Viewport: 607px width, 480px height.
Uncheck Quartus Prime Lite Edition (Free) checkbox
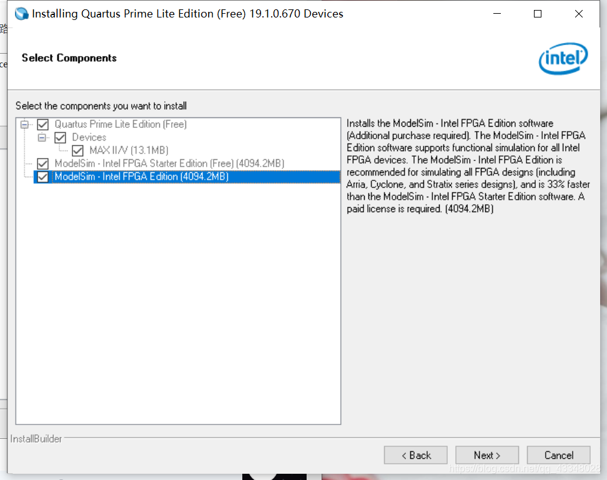[x=42, y=125]
